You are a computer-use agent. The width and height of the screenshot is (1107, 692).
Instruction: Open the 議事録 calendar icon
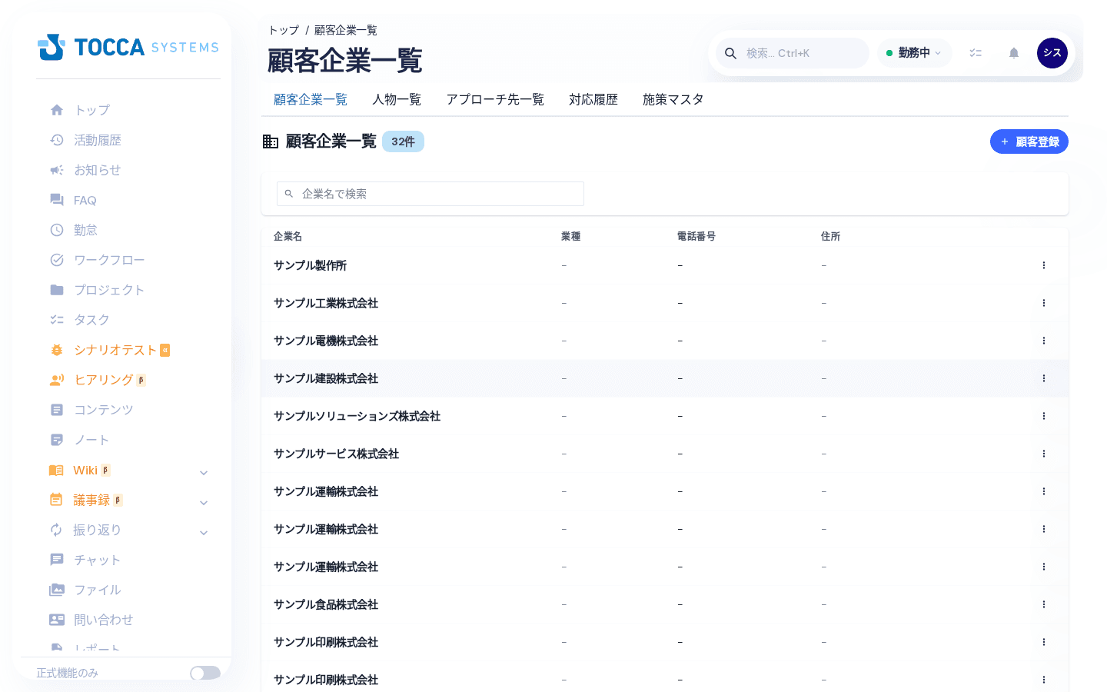click(x=56, y=500)
